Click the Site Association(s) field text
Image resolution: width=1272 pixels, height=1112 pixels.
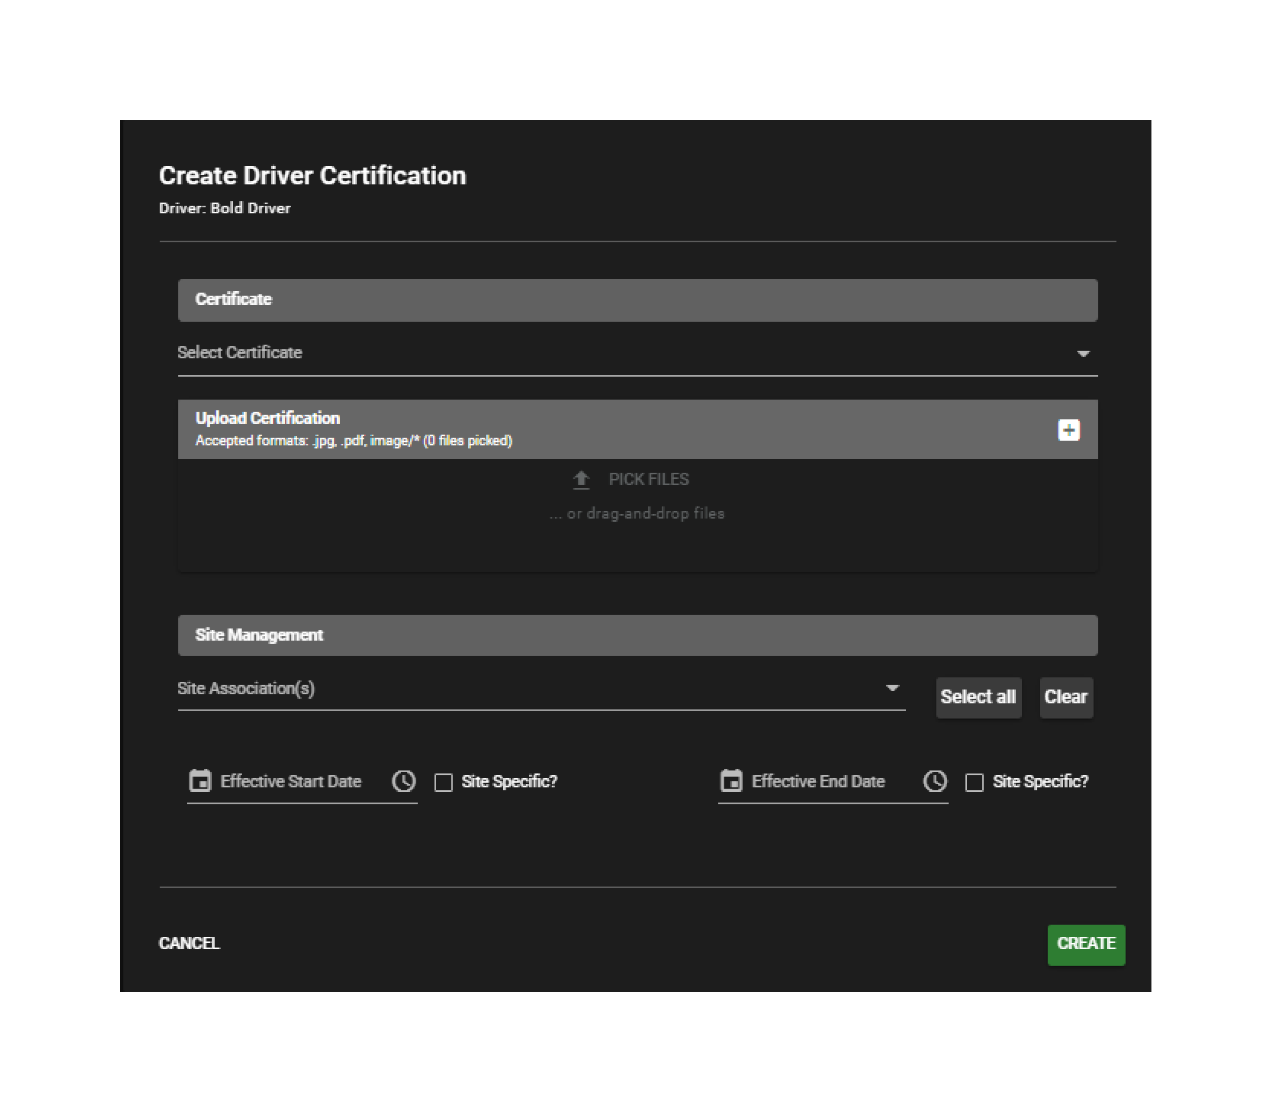[x=245, y=688]
